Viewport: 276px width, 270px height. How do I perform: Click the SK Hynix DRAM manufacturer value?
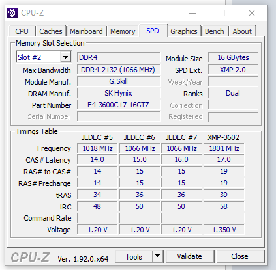click(x=119, y=93)
